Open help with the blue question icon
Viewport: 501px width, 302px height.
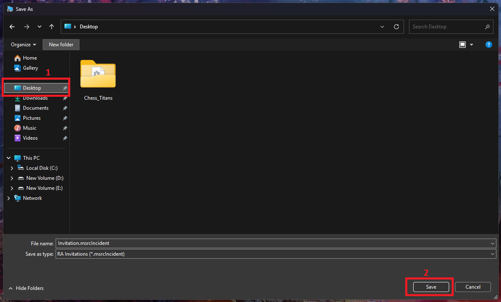488,45
